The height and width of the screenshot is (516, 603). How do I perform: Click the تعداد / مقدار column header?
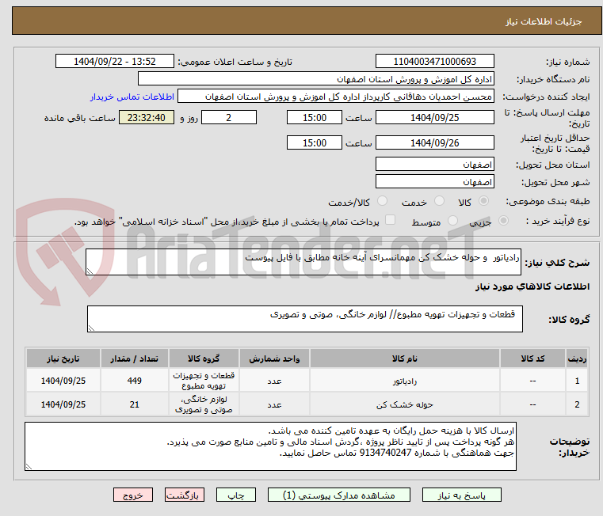click(x=134, y=359)
